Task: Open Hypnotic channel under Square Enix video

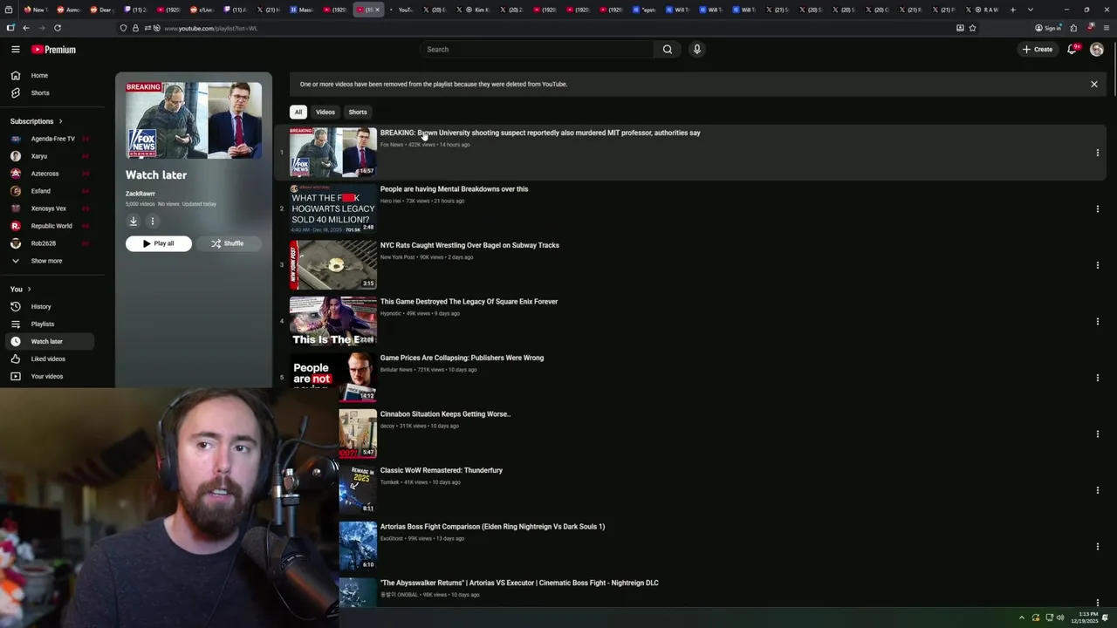Action: pos(391,313)
